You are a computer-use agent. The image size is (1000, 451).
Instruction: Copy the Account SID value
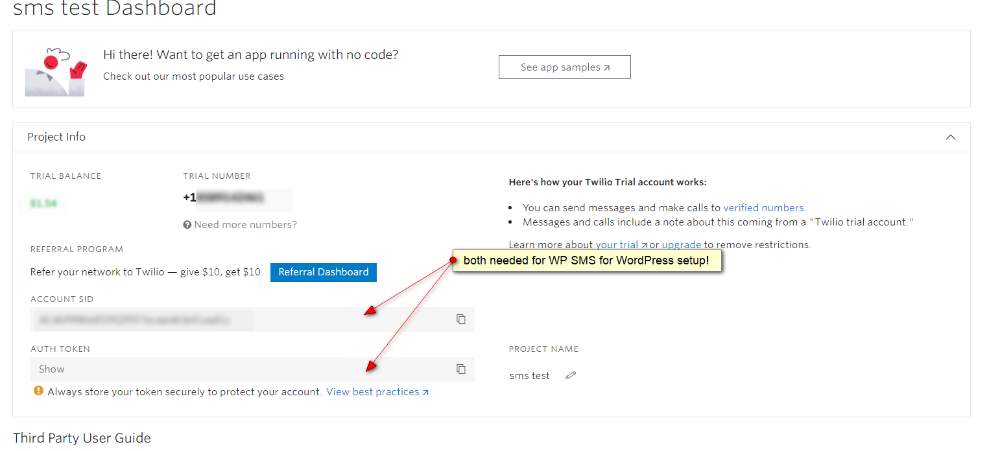(461, 319)
